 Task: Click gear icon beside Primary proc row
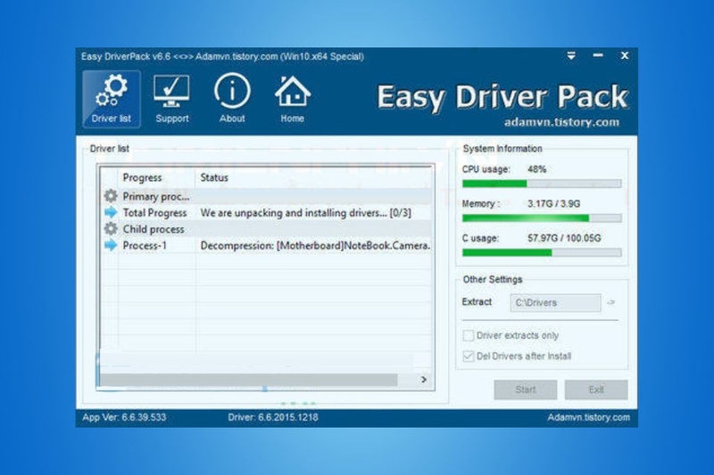[x=111, y=196]
